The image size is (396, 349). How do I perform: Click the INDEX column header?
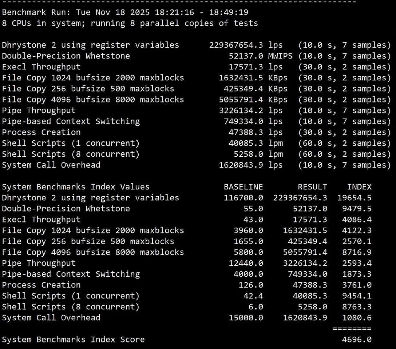tap(359, 186)
